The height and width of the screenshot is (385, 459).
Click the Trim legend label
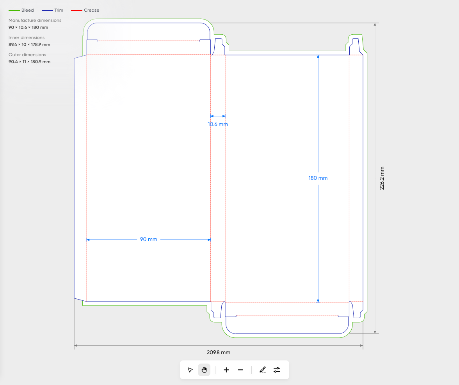[x=59, y=11]
